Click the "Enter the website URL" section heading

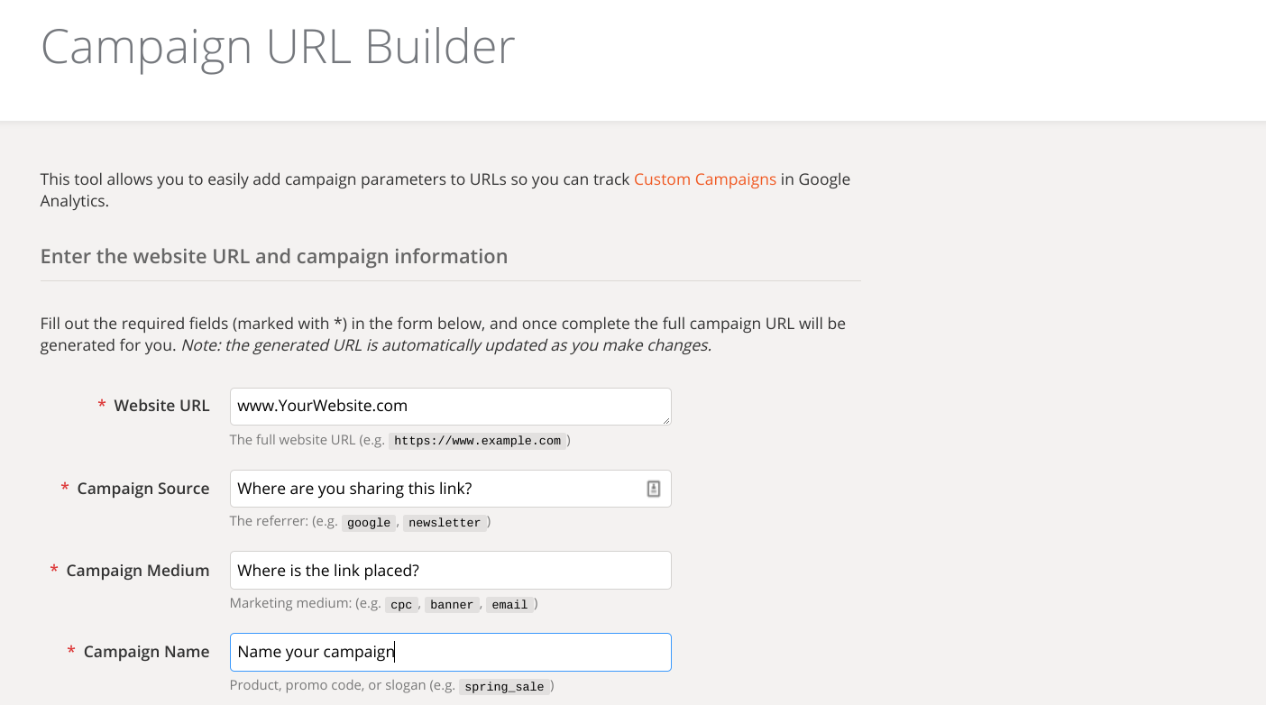pyautogui.click(x=274, y=256)
